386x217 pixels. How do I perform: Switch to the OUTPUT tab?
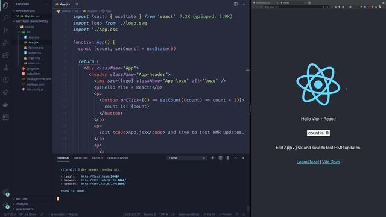pos(98,158)
